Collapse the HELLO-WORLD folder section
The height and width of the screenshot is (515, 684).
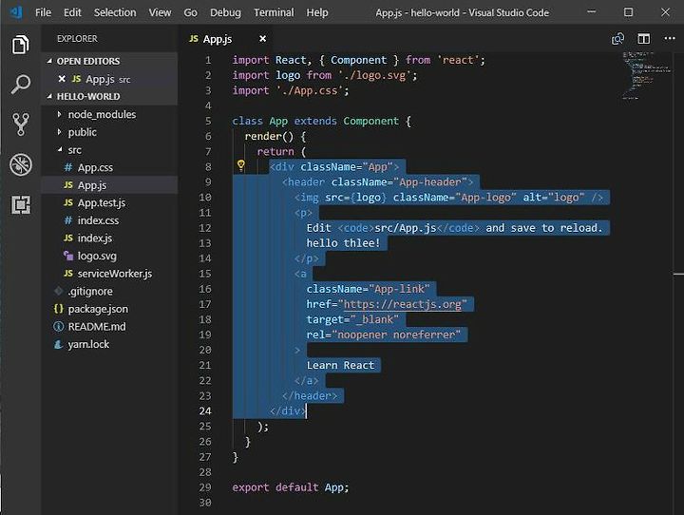pos(49,96)
